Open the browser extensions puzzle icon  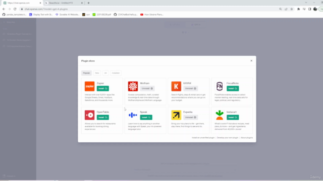tap(298, 9)
